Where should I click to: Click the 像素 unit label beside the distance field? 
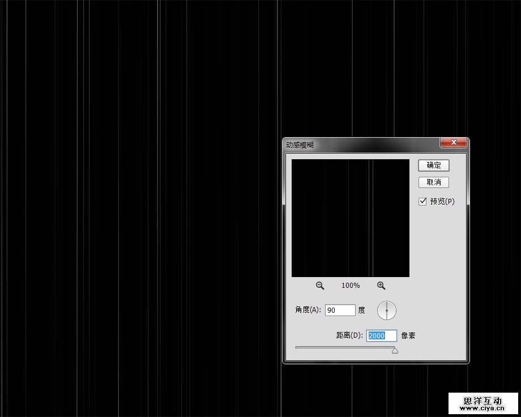click(x=408, y=336)
